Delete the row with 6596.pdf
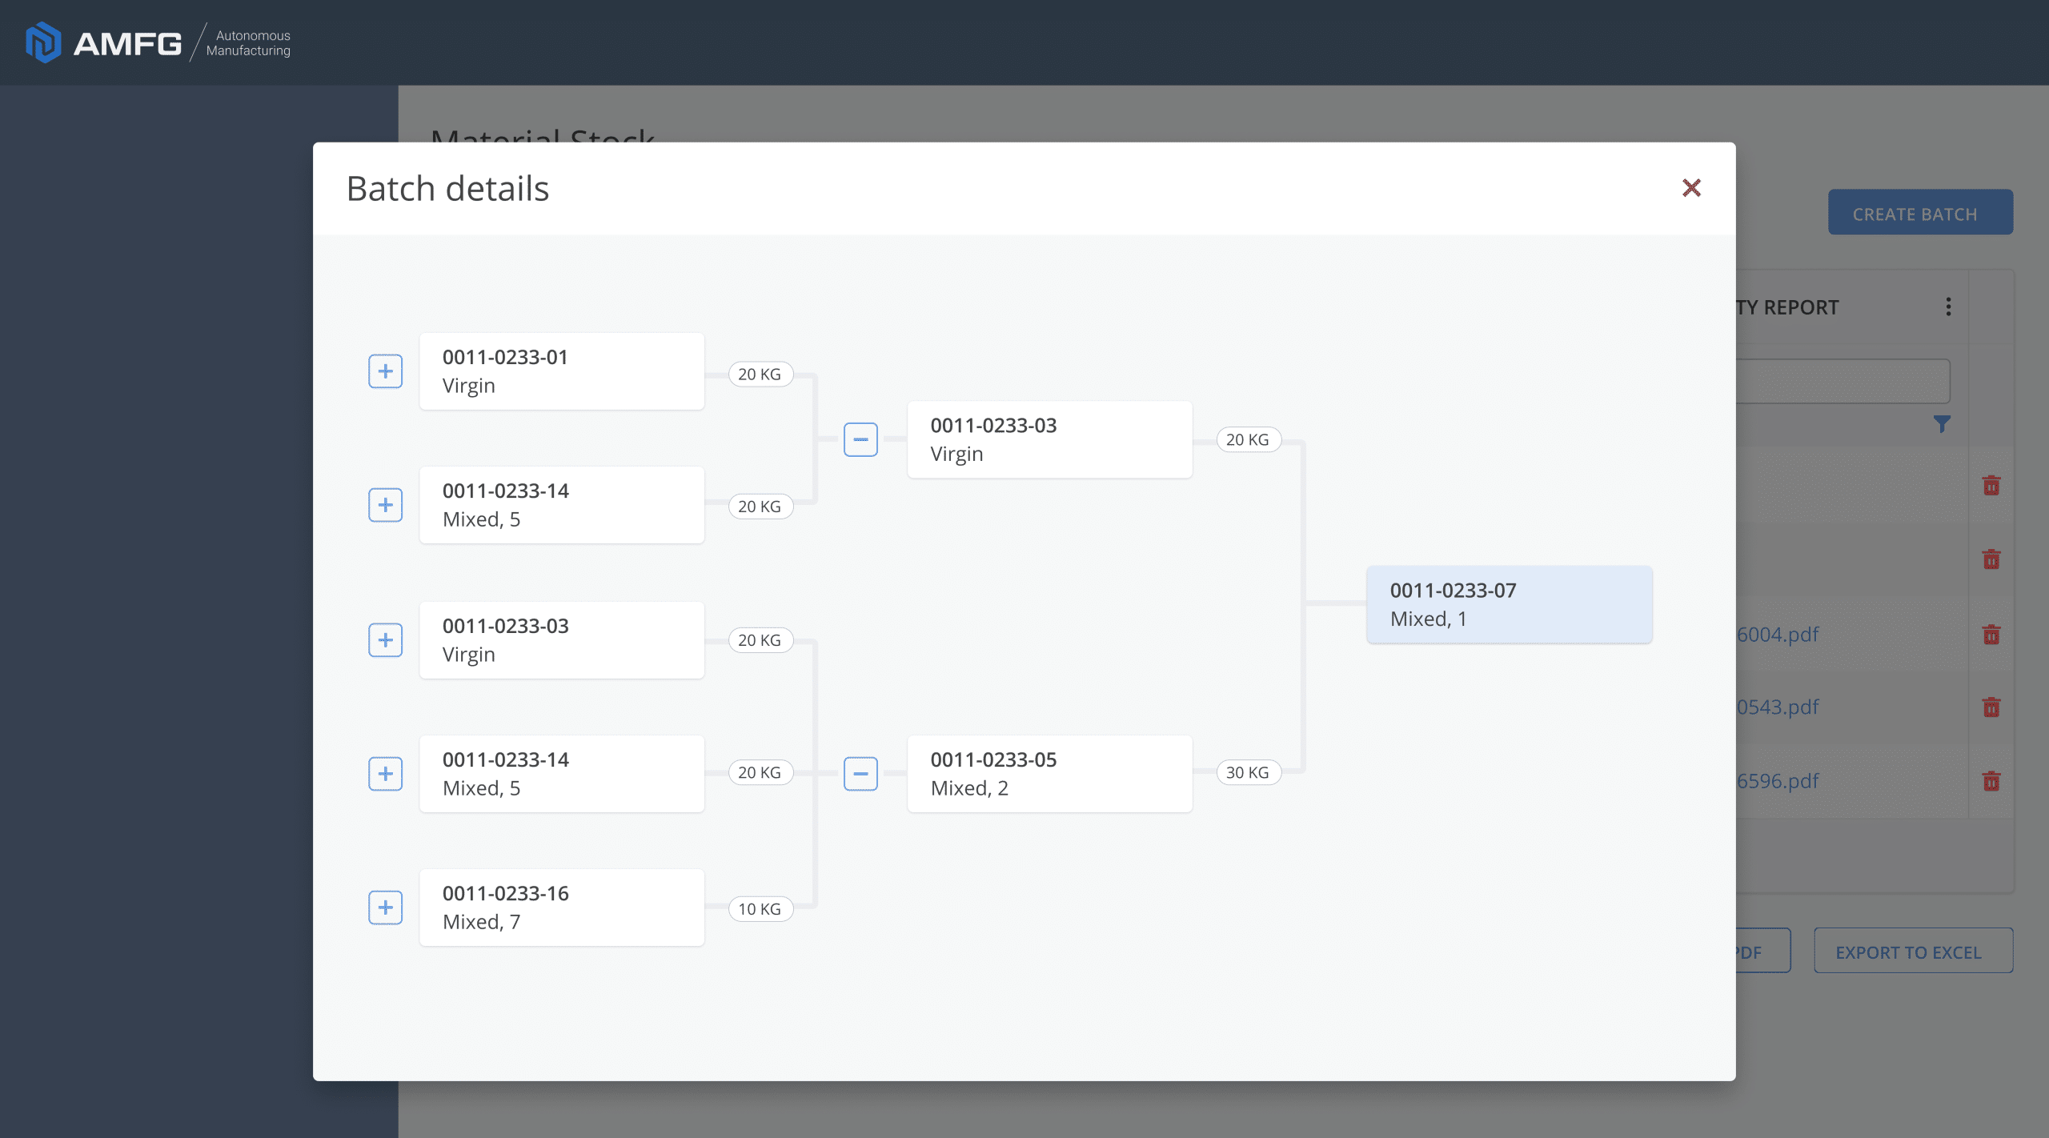The image size is (2049, 1138). [x=1991, y=780]
